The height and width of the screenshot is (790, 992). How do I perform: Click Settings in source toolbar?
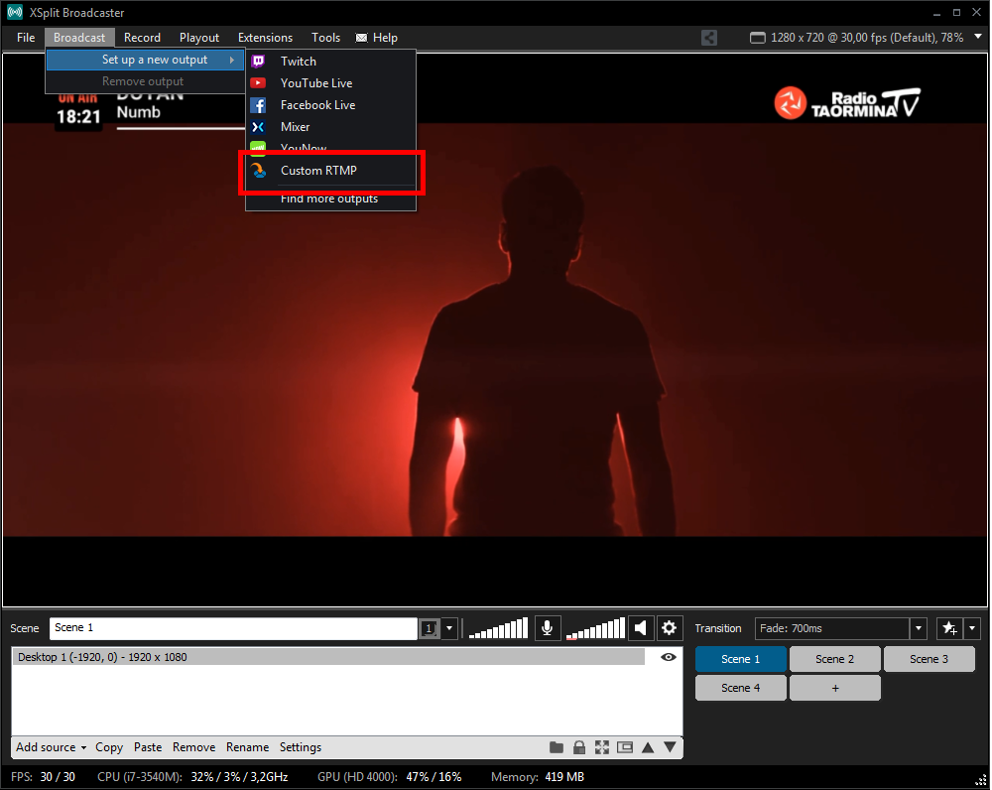pyautogui.click(x=301, y=747)
